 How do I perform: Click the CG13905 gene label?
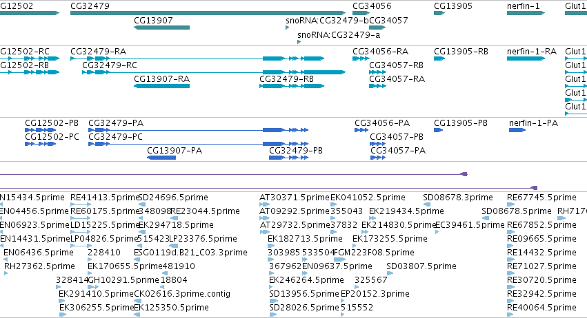click(453, 6)
